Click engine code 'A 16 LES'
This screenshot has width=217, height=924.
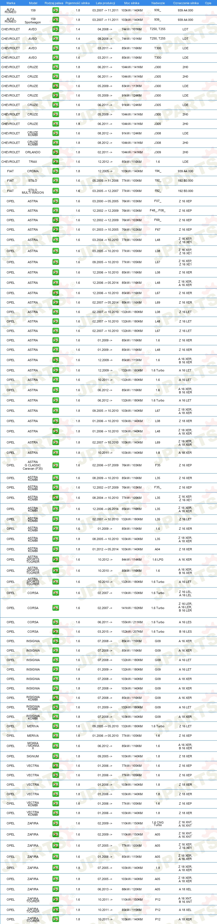(x=185, y=622)
